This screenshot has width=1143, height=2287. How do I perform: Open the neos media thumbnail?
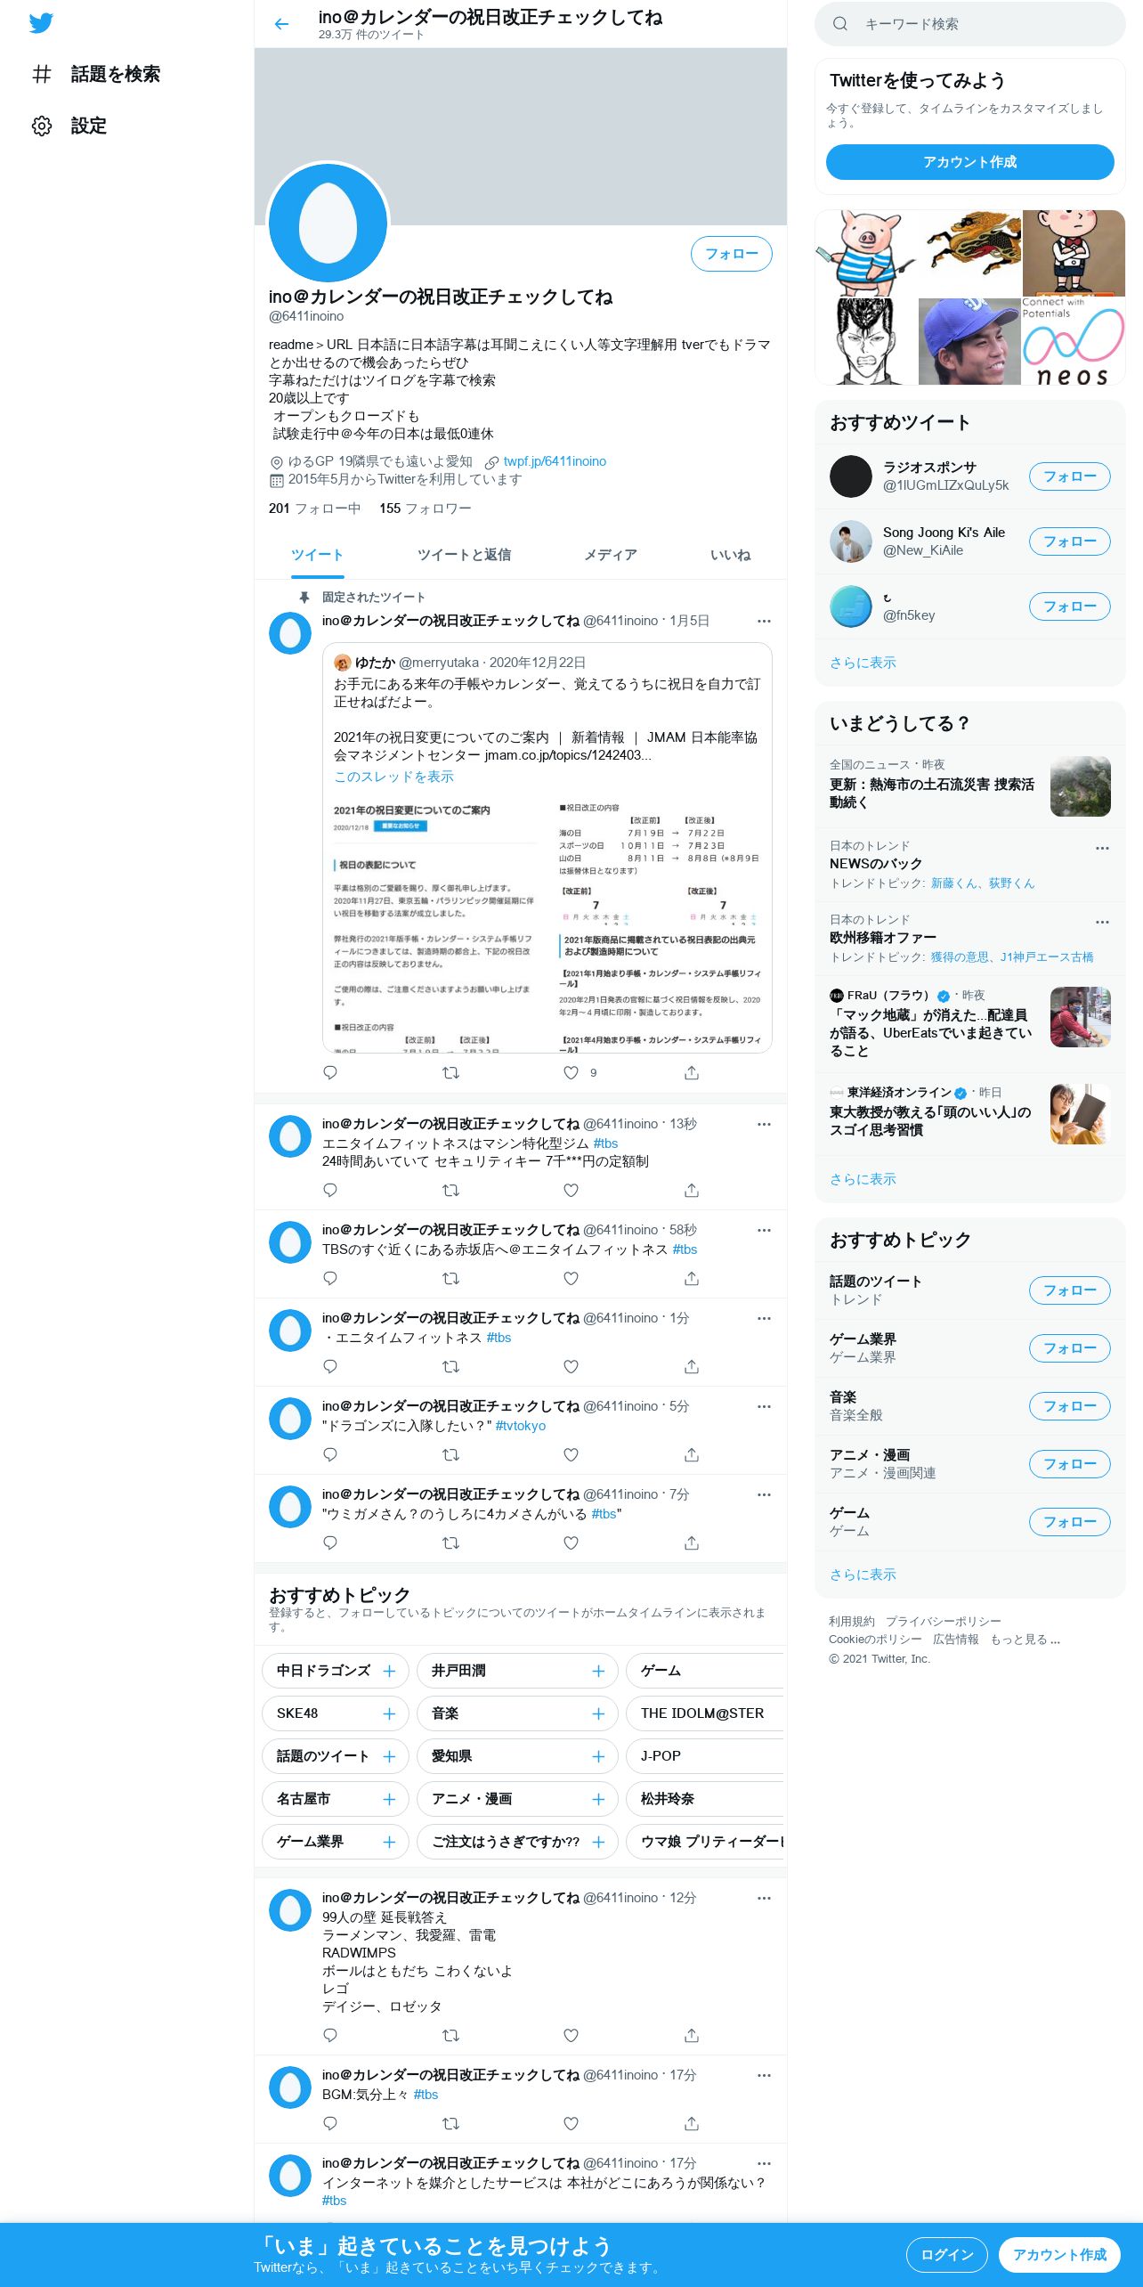point(1074,342)
